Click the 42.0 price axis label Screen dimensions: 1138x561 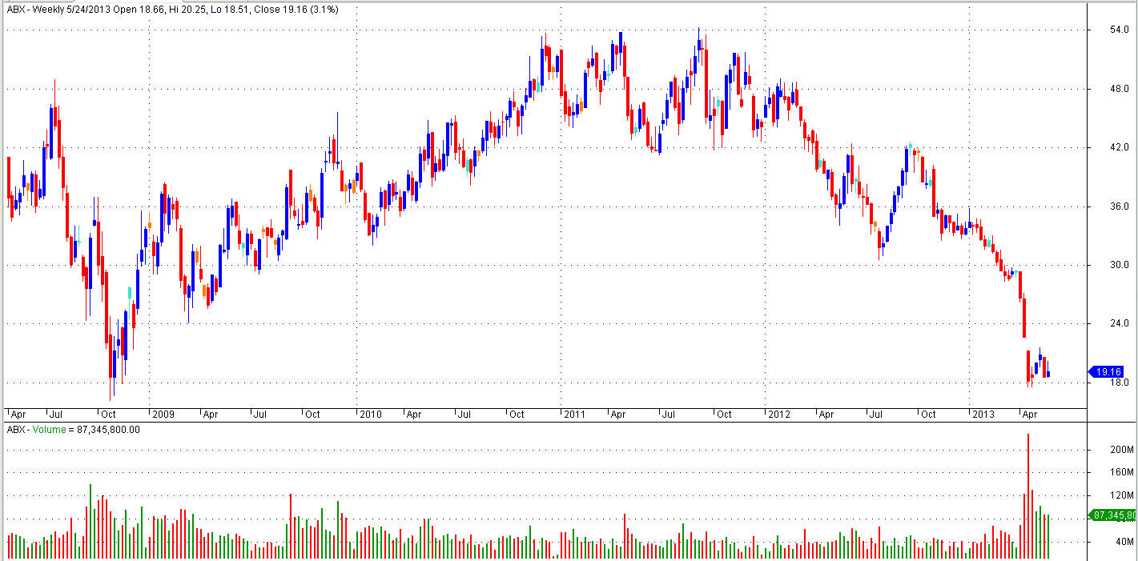pyautogui.click(x=1120, y=147)
